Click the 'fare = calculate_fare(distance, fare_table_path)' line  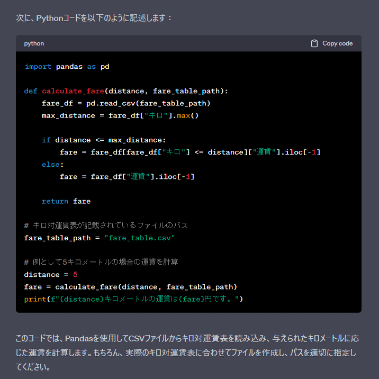coord(131,287)
